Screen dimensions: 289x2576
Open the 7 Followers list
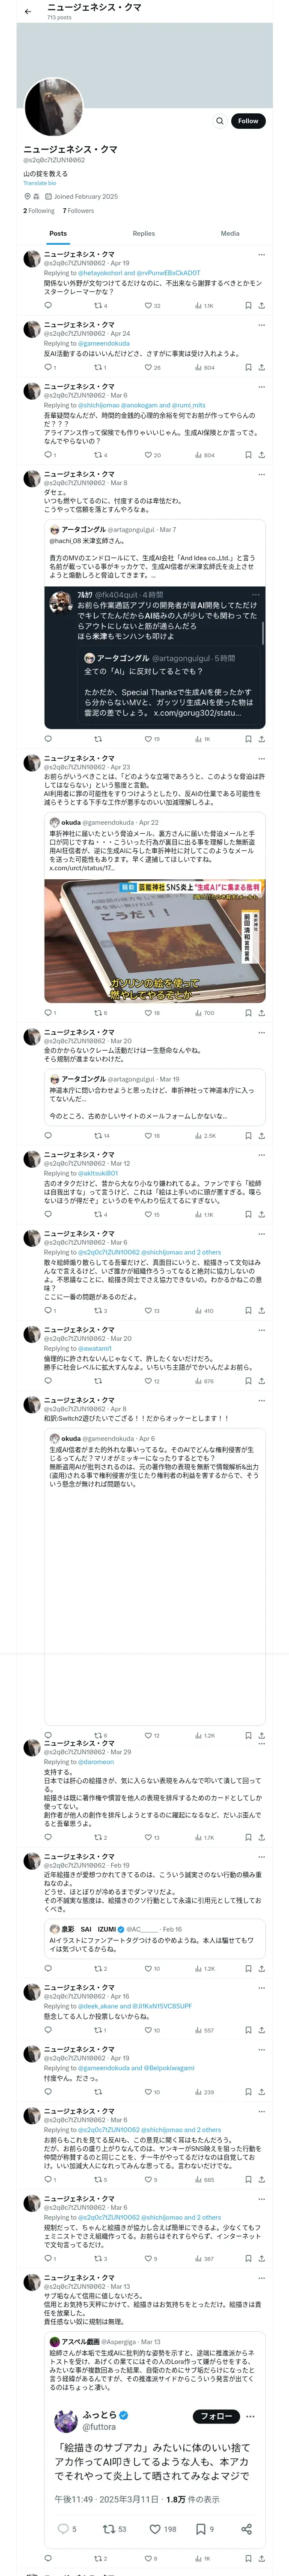tap(78, 211)
